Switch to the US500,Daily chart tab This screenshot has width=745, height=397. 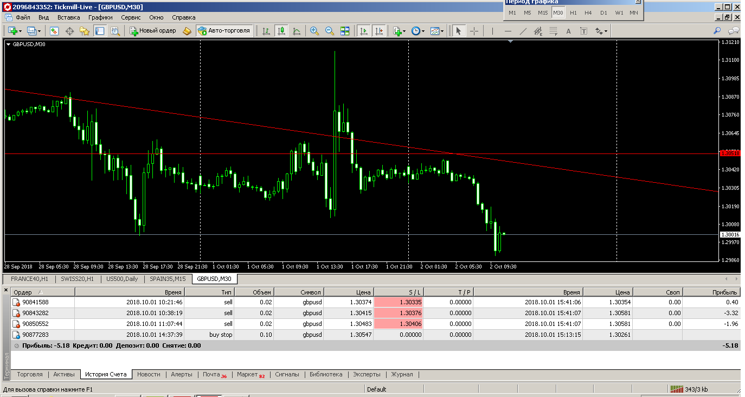click(122, 279)
